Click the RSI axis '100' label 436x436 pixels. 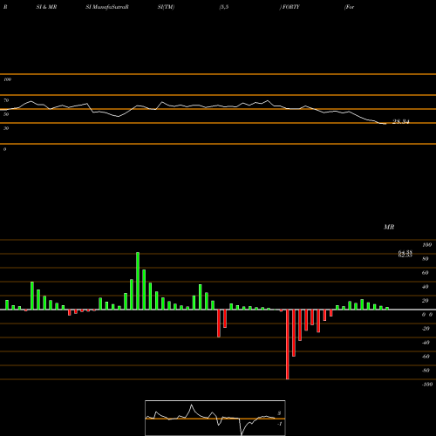click(x=7, y=79)
